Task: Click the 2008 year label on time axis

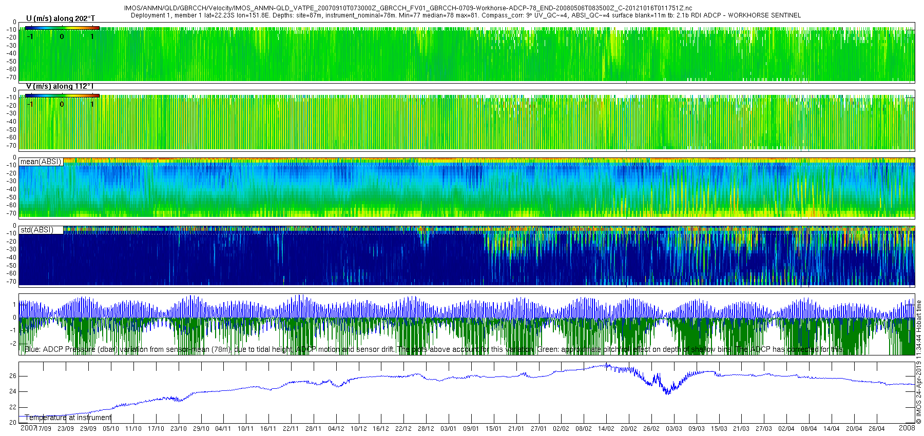Action: [907, 428]
